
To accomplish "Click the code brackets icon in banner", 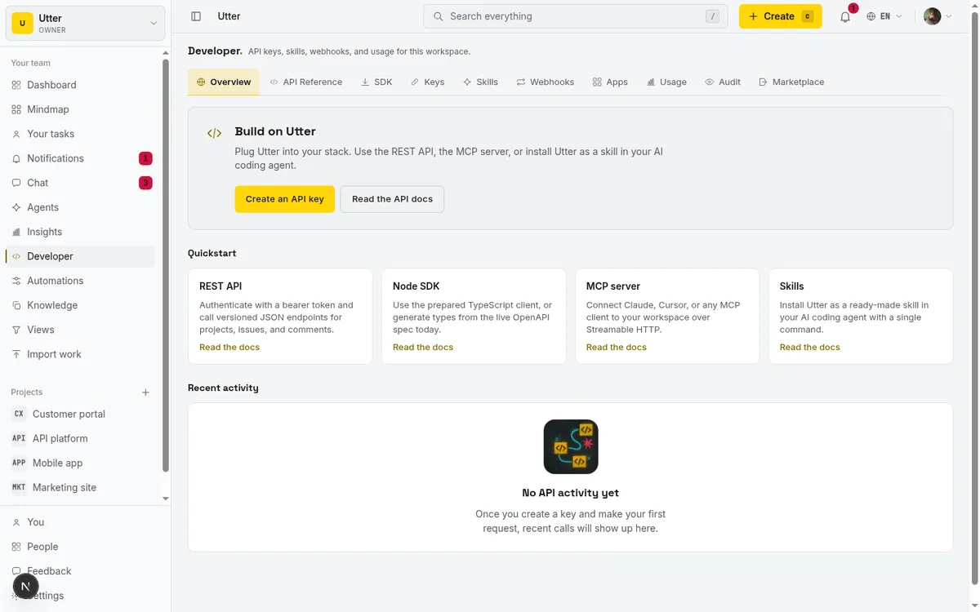I will pos(214,133).
